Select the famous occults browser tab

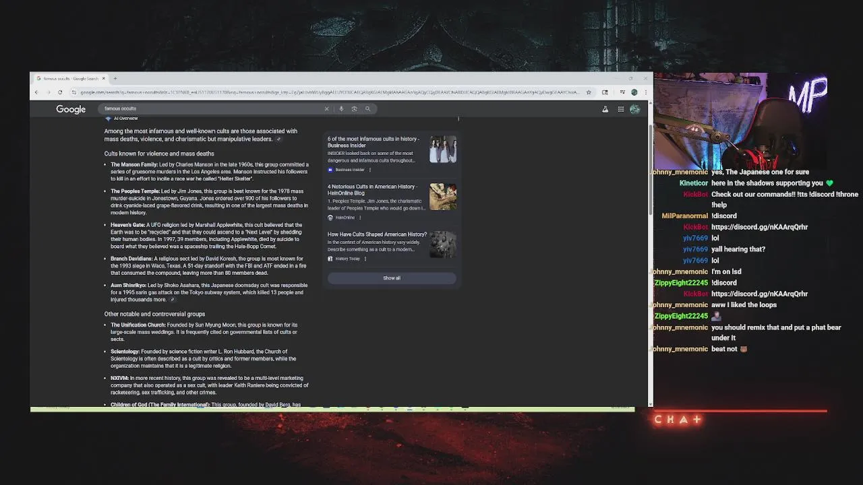coord(69,79)
